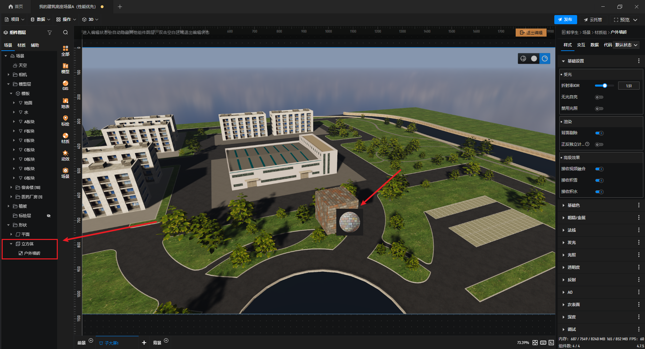Collapse the 立方体 tree node

coord(11,244)
